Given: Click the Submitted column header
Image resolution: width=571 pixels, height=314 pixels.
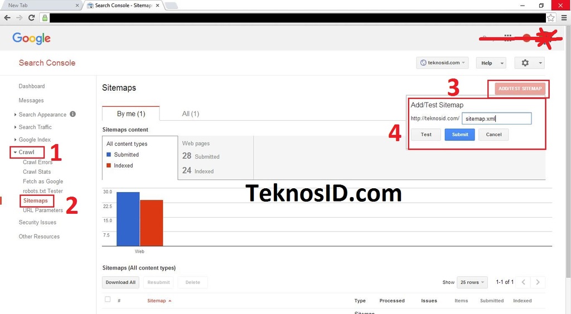Looking at the screenshot, I should 492,301.
